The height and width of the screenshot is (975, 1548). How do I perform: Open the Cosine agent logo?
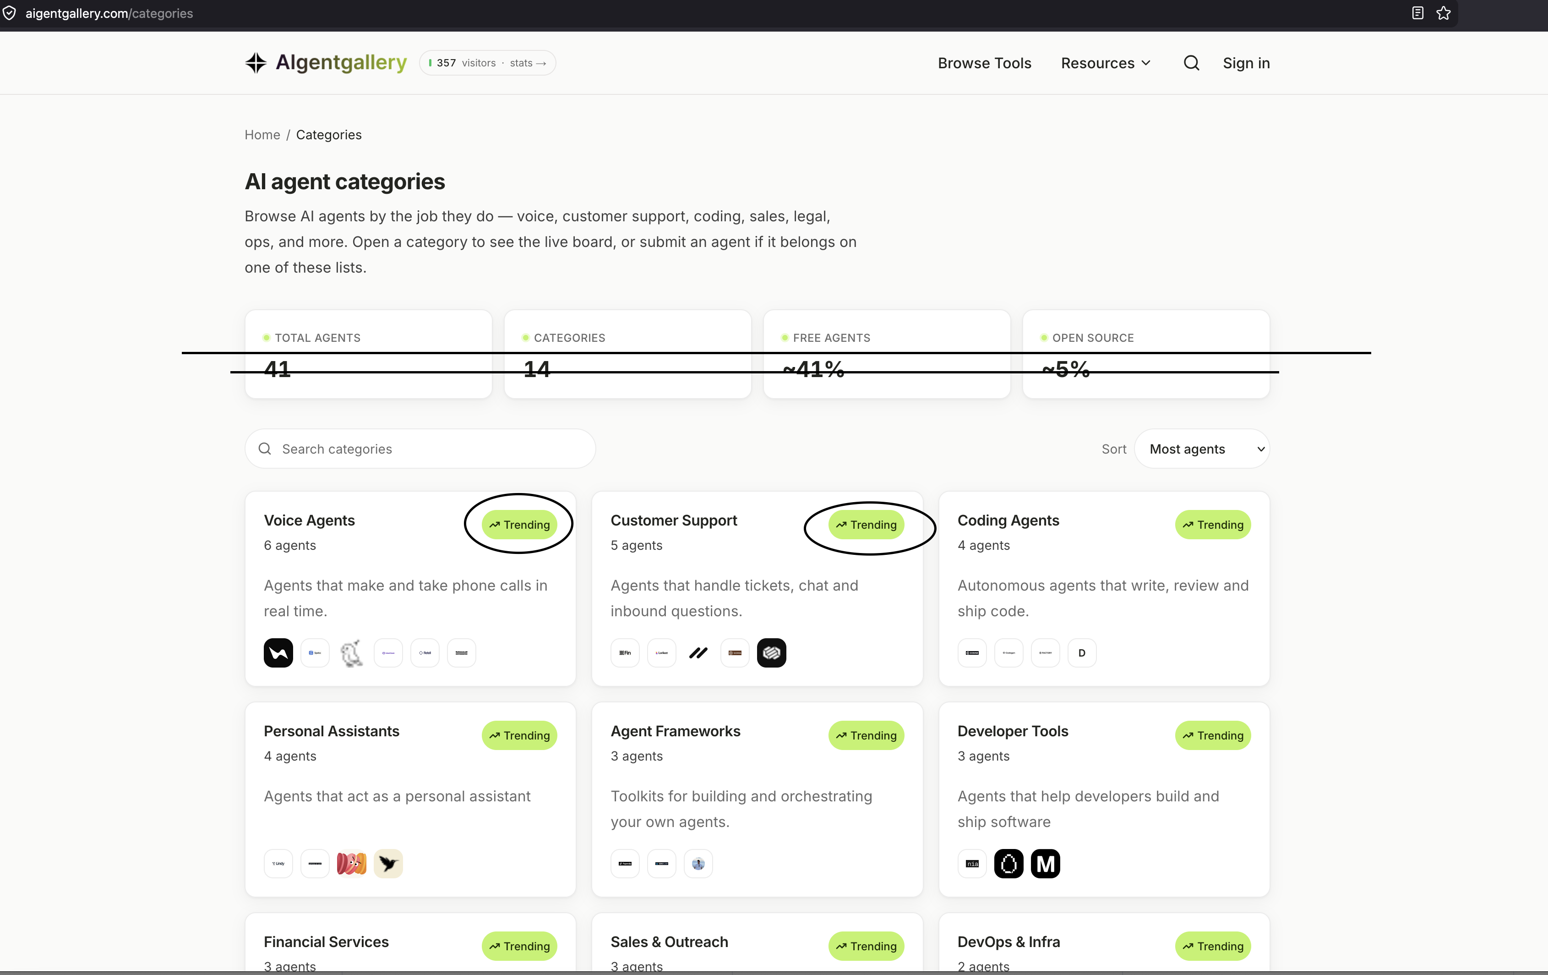pyautogui.click(x=972, y=653)
